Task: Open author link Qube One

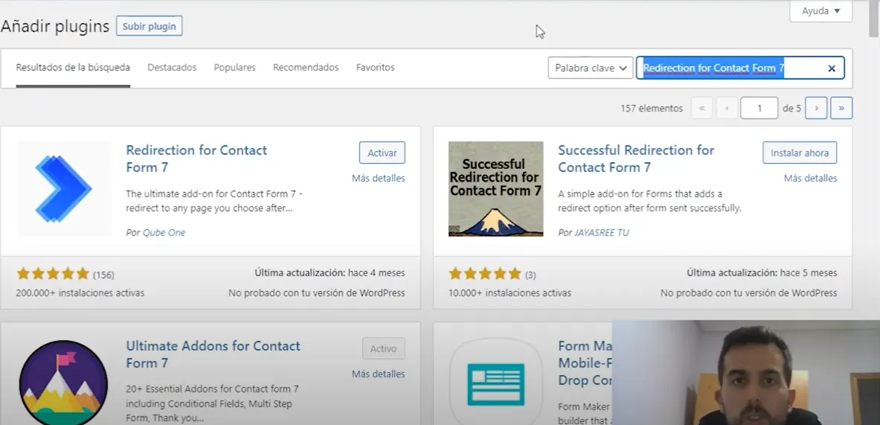Action: coord(164,232)
